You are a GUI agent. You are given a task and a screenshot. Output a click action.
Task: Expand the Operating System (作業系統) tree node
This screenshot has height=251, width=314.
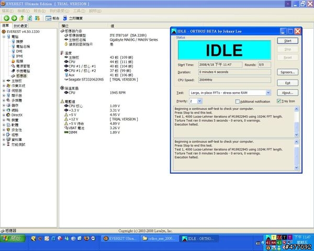coord(4,86)
